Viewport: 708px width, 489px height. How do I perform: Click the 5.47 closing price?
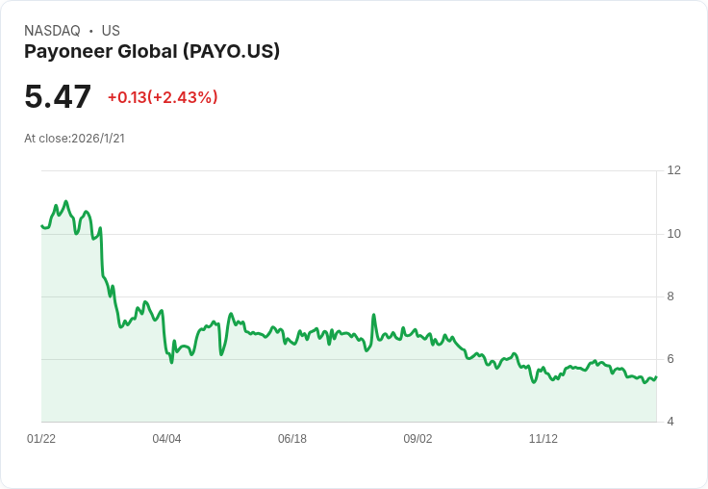tap(58, 96)
